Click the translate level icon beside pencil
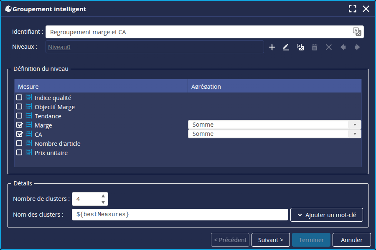Image resolution: width=376 pixels, height=250 pixels. point(300,47)
